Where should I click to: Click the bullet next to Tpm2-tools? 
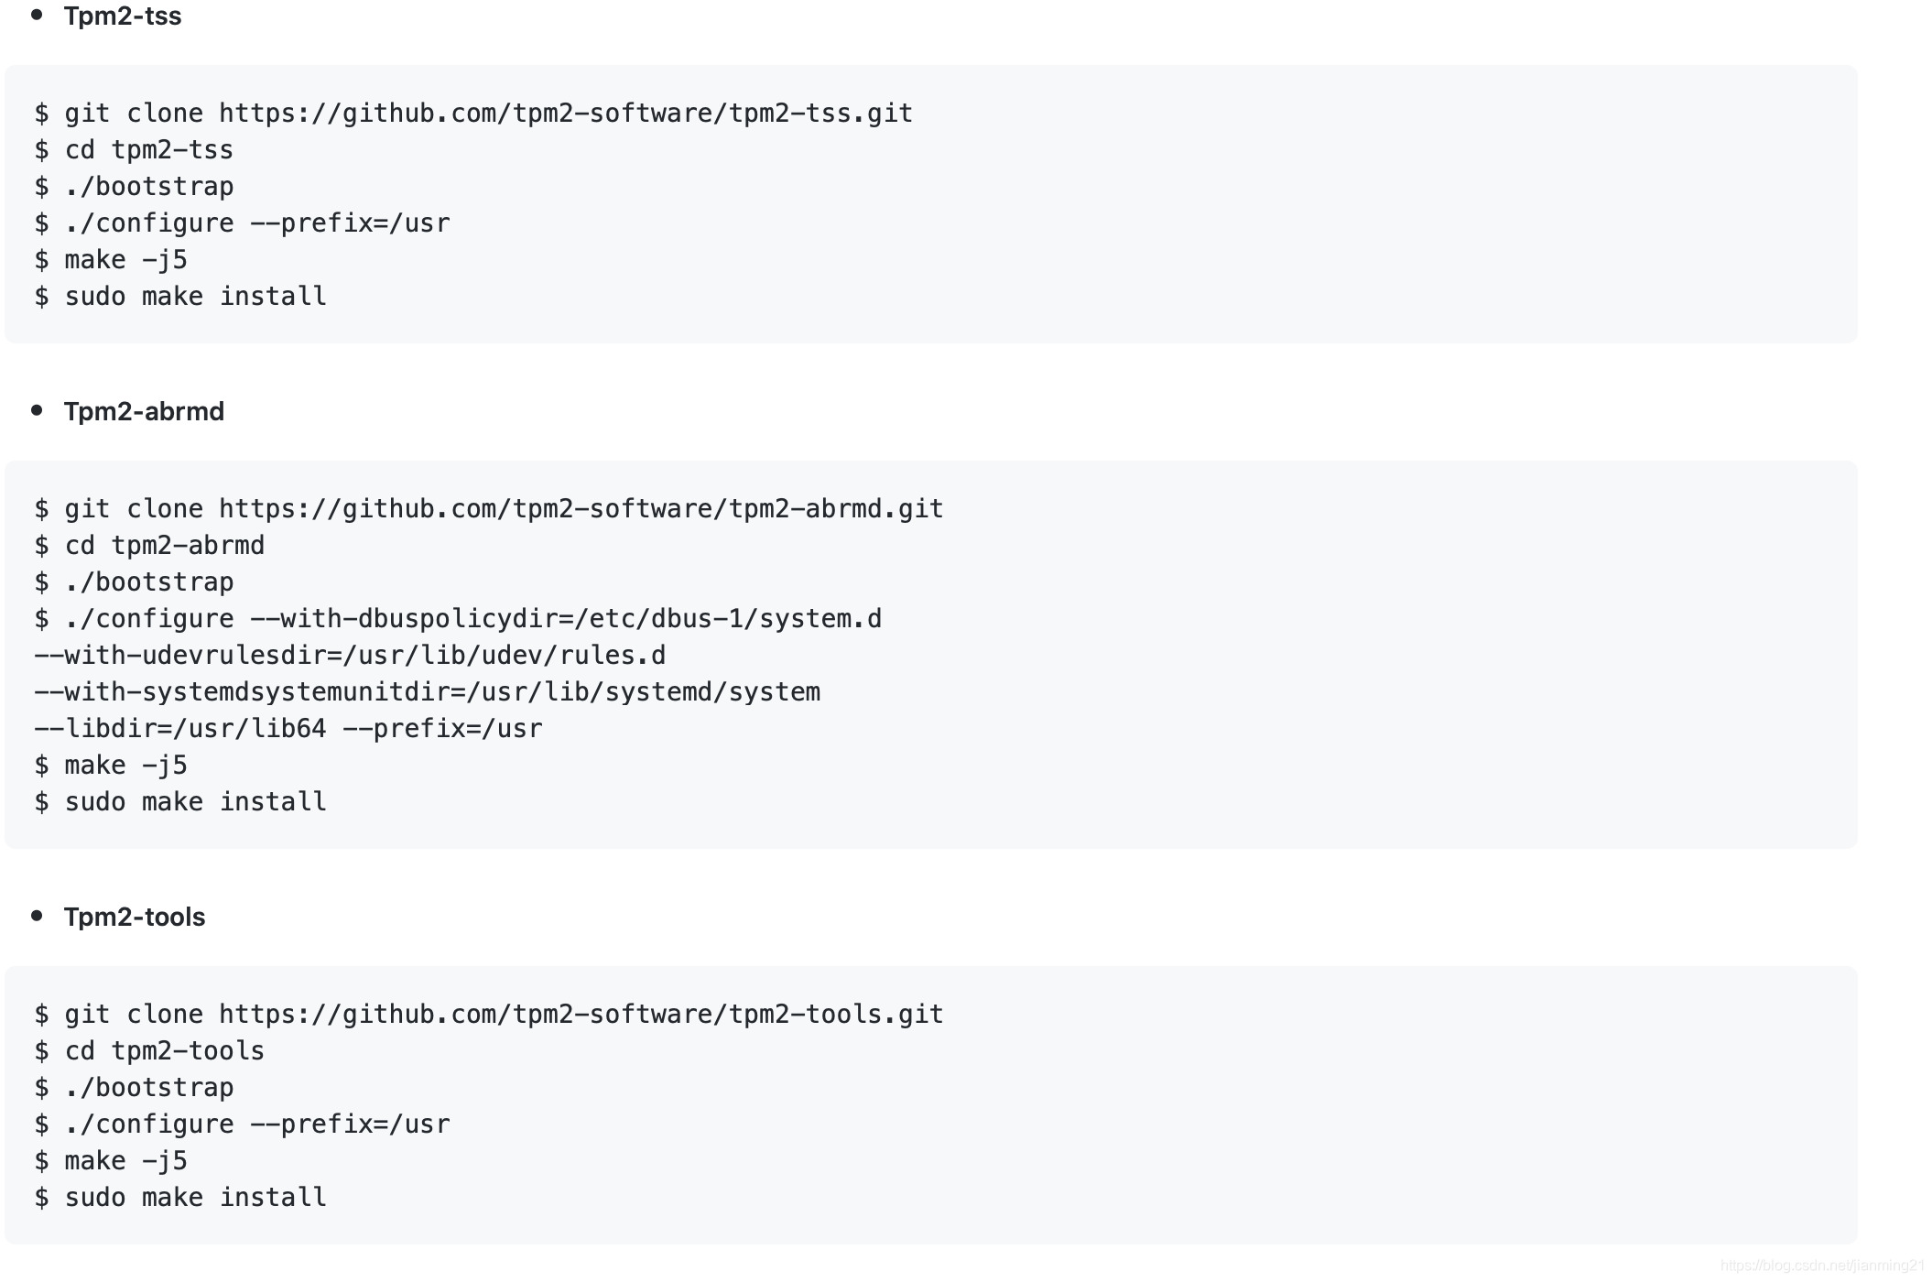[x=37, y=915]
